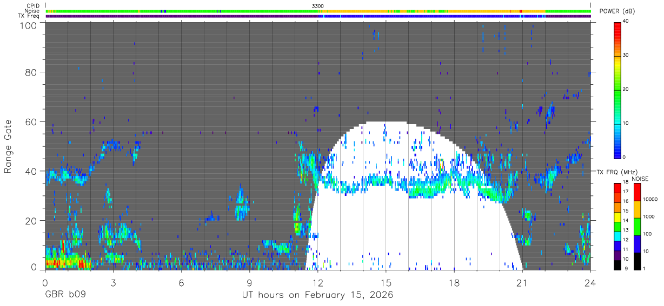Click the 100 range gate axis label
This screenshot has height=306, width=664.
[28, 25]
